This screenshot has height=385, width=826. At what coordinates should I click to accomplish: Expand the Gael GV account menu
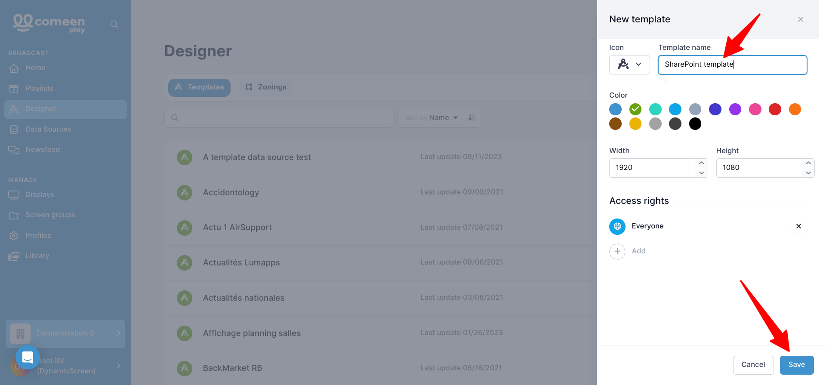click(65, 366)
